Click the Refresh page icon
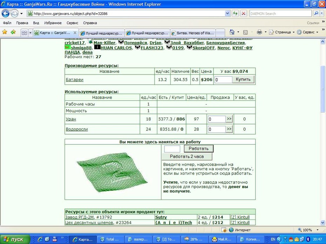 [x=235, y=14]
